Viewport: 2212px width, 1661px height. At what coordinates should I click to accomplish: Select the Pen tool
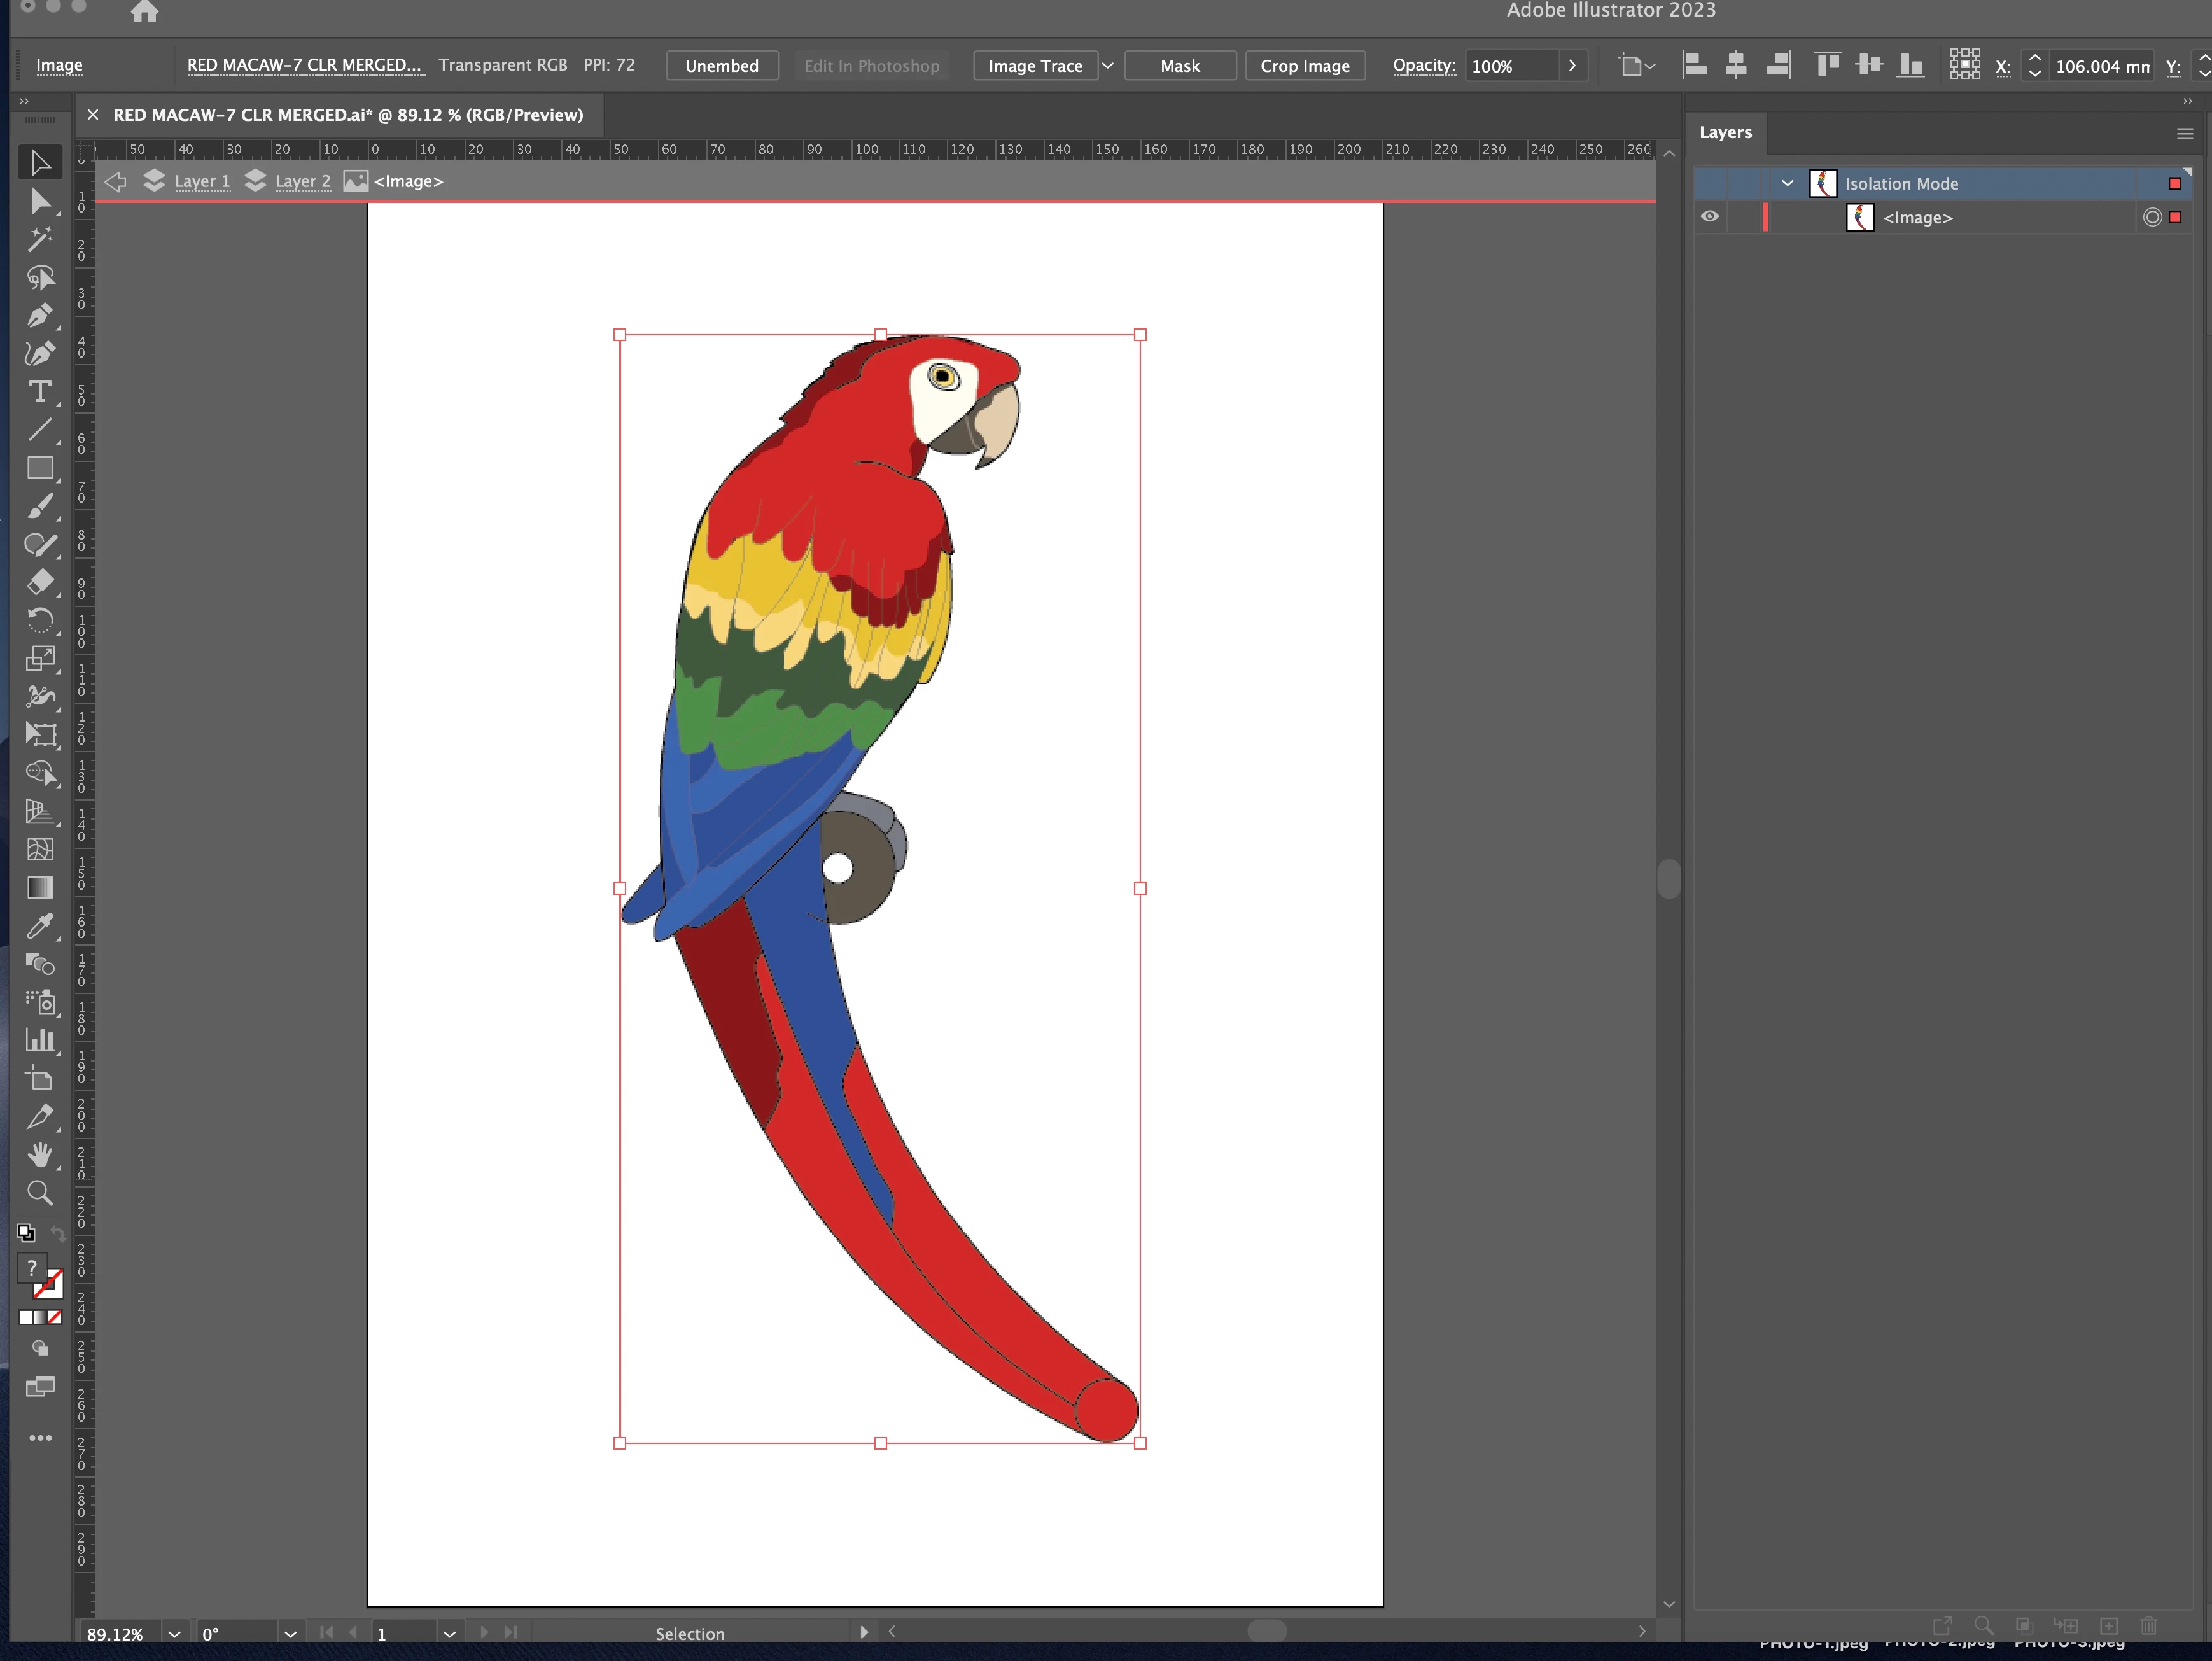(40, 316)
